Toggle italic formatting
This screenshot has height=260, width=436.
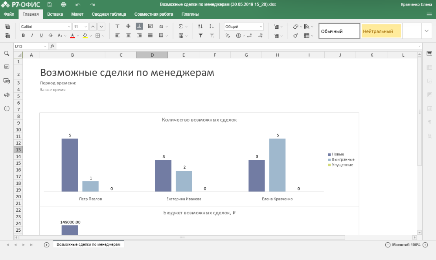pos(32,35)
